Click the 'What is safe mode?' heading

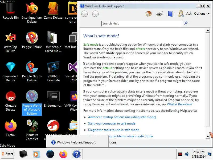click(x=101, y=36)
